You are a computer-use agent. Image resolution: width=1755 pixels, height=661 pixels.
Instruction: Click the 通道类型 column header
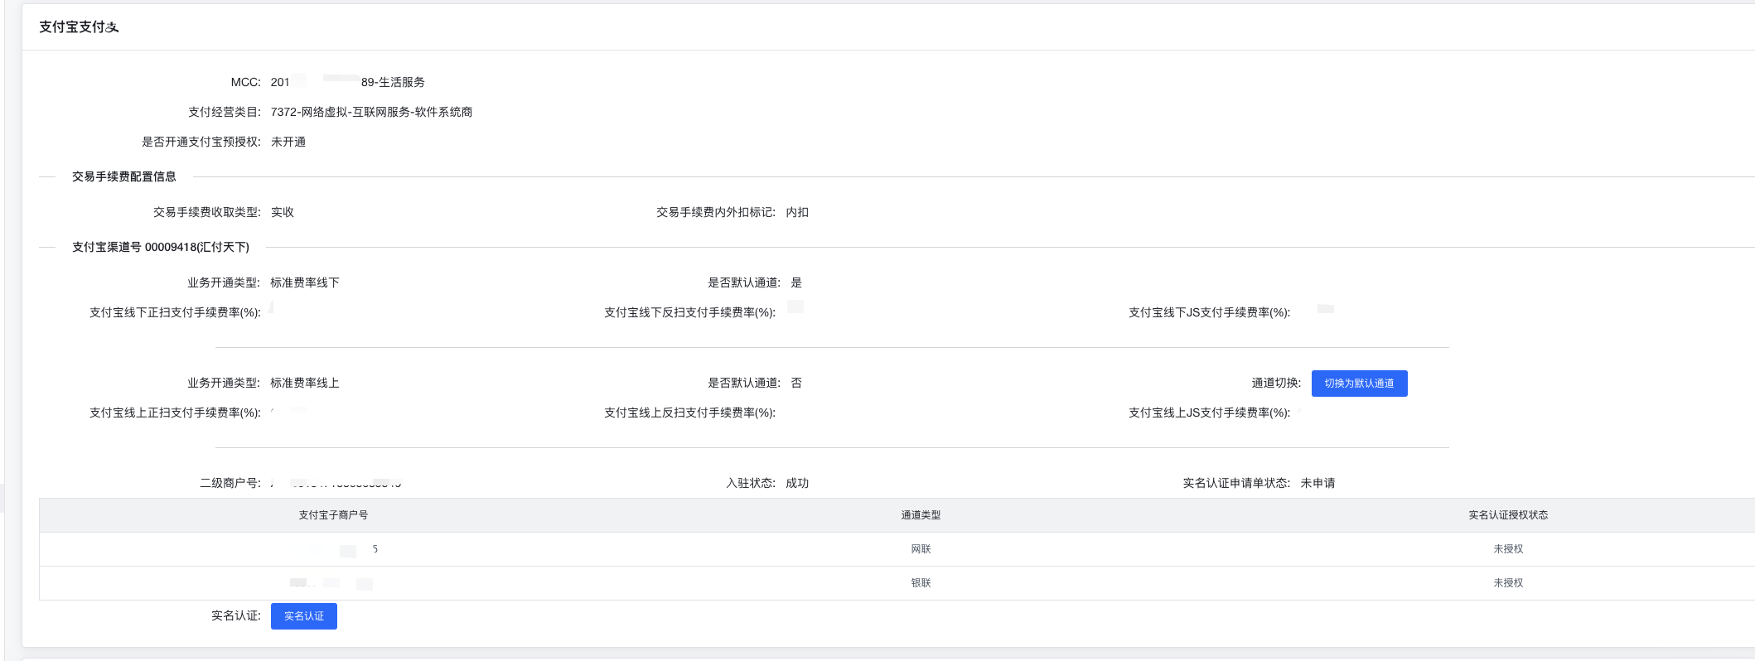tap(921, 515)
